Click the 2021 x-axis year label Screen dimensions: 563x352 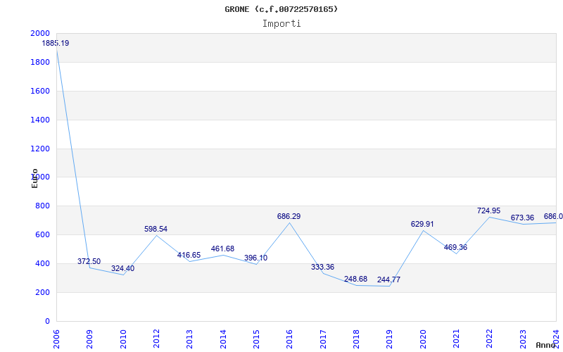click(x=456, y=340)
